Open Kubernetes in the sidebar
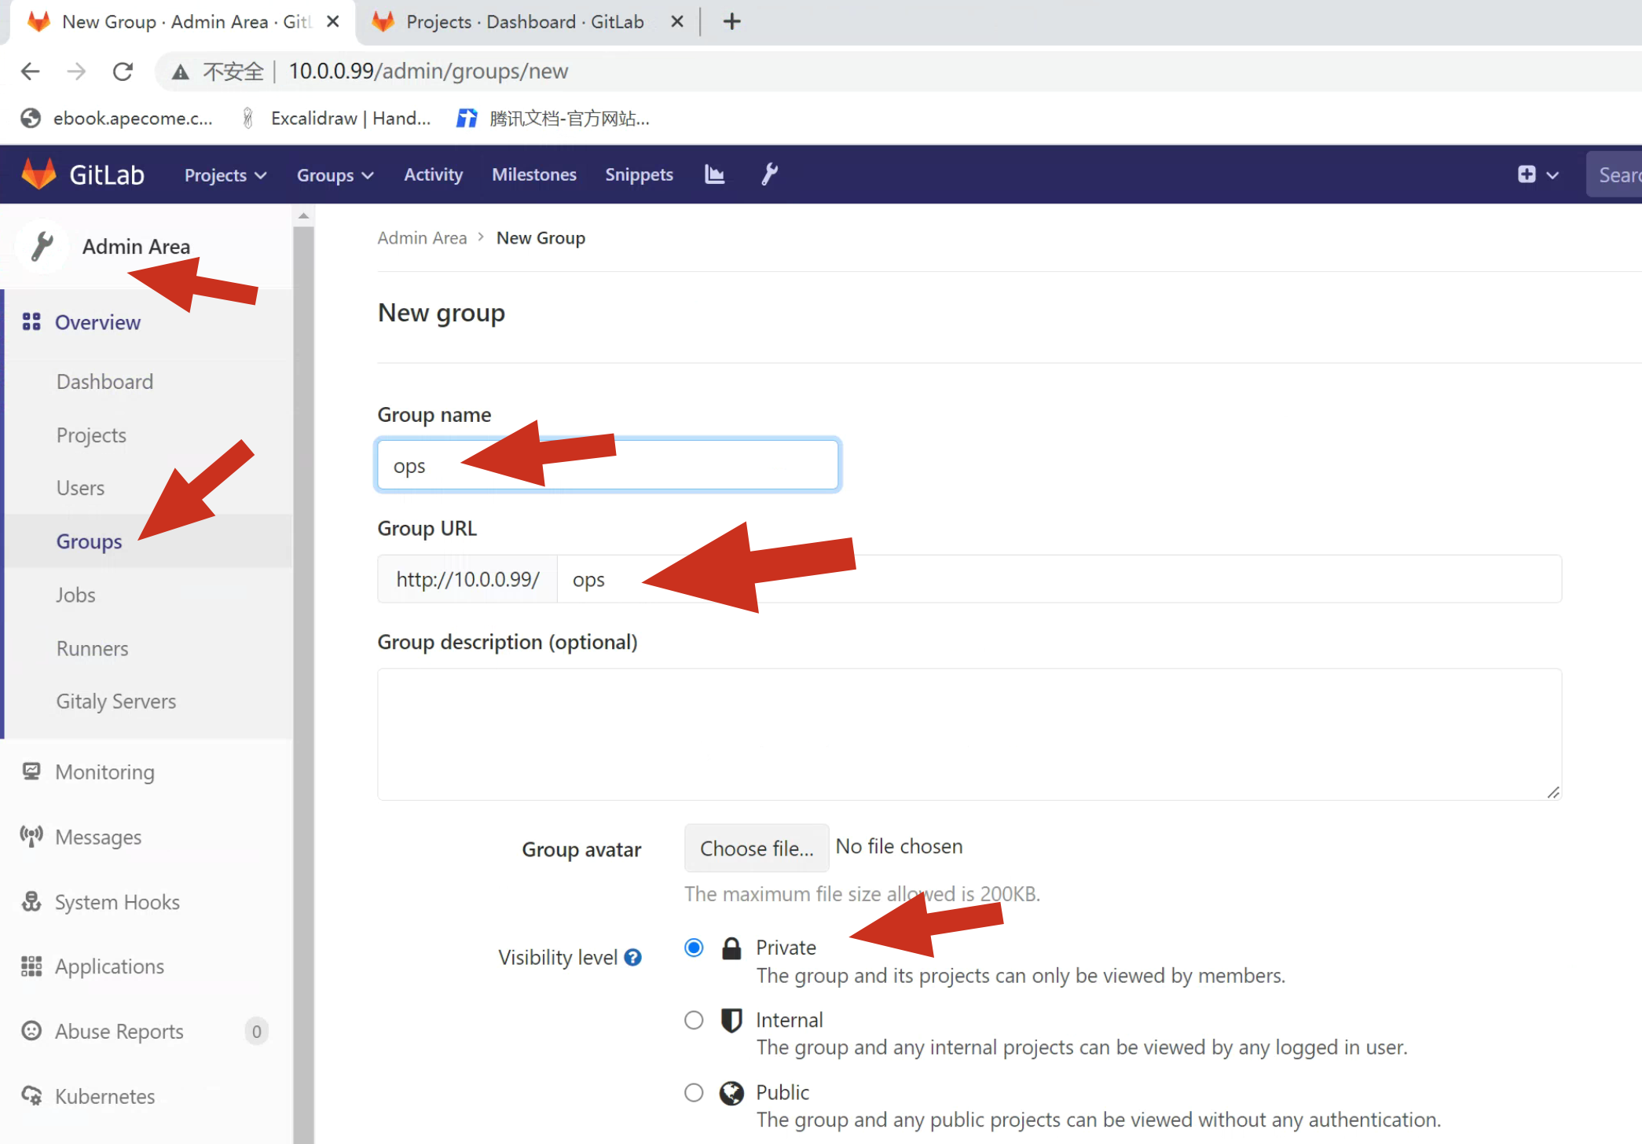Screen dimensions: 1642x1144 point(104,1096)
